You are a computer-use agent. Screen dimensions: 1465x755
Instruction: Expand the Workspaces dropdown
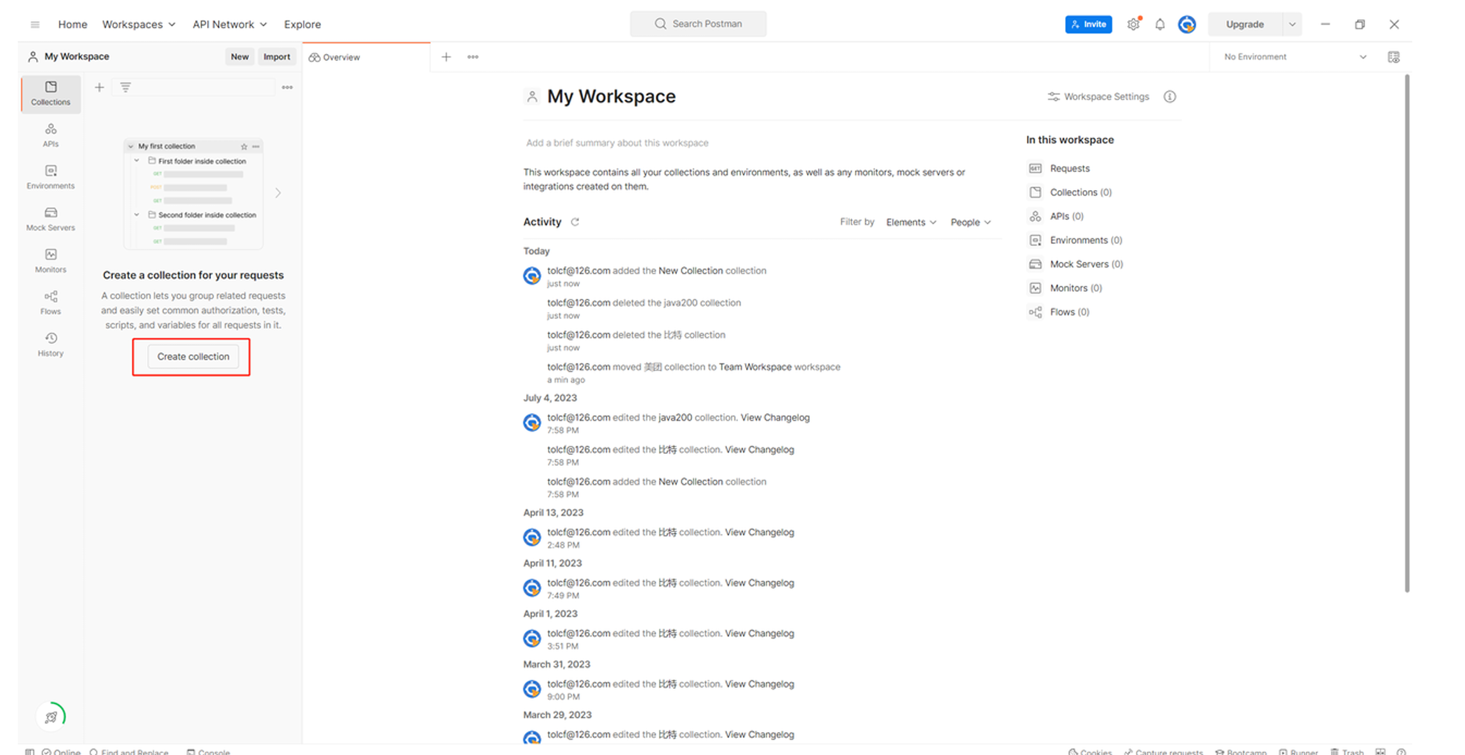(x=139, y=24)
